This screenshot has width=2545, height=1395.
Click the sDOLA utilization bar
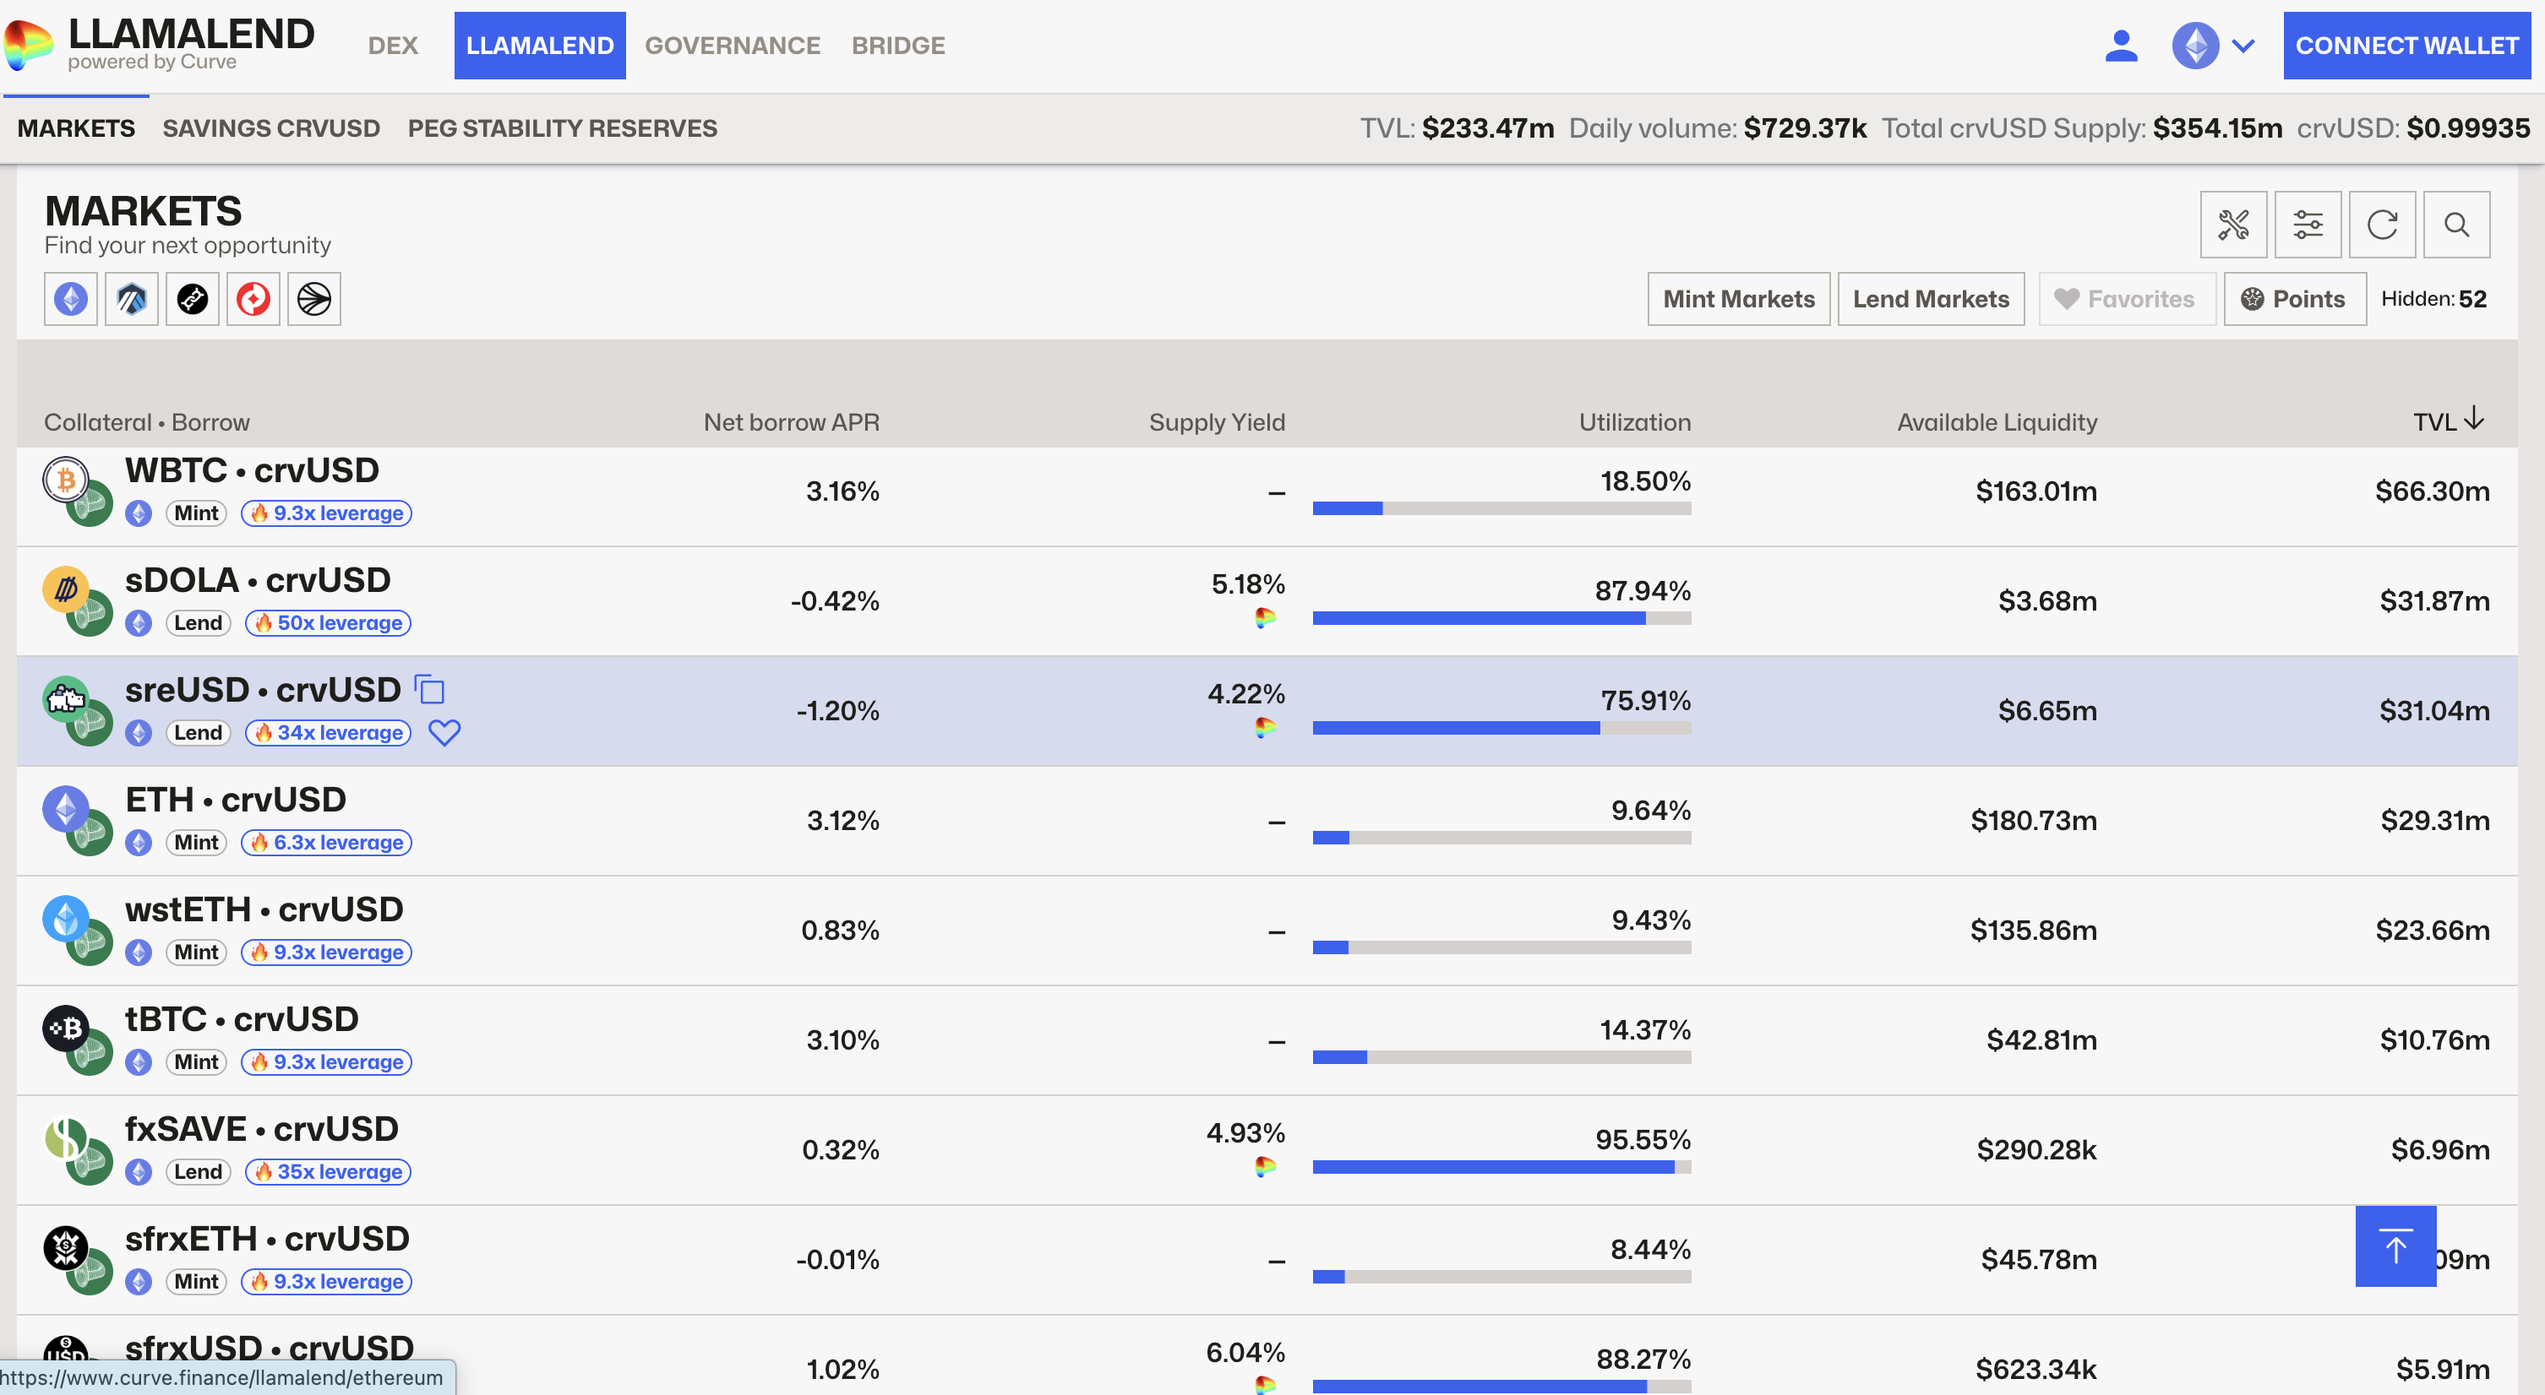(x=1501, y=618)
